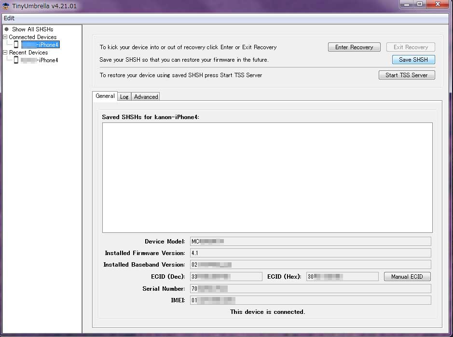Click the ECID (Dec) field
This screenshot has width=453, height=337.
(x=226, y=277)
